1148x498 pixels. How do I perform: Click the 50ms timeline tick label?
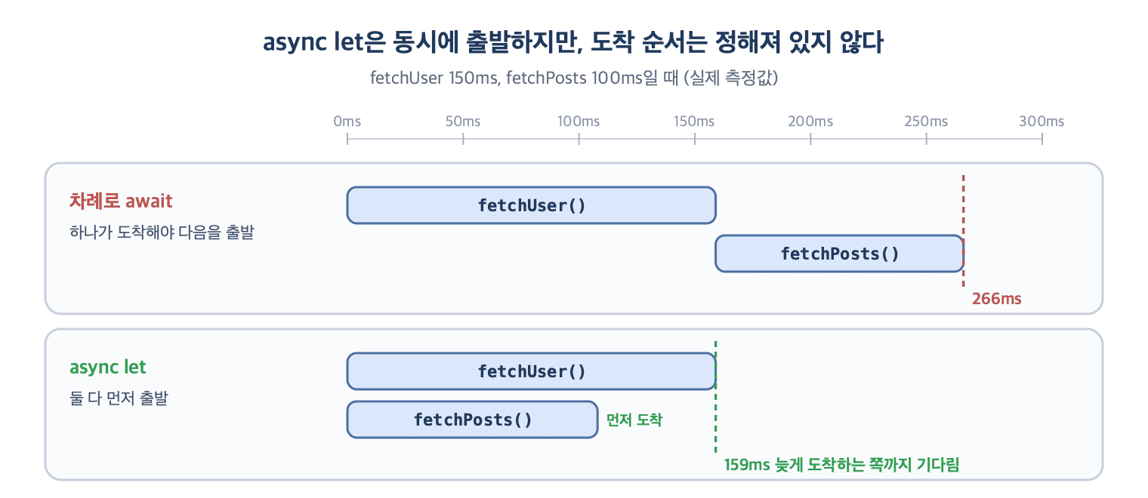[463, 121]
